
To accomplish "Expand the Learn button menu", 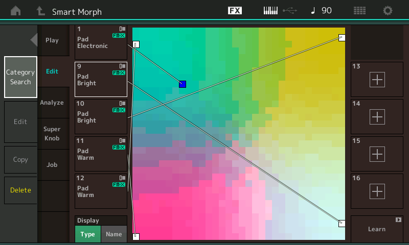I will [377, 229].
